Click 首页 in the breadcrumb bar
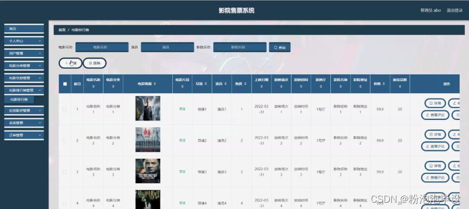The image size is (469, 209). click(62, 30)
